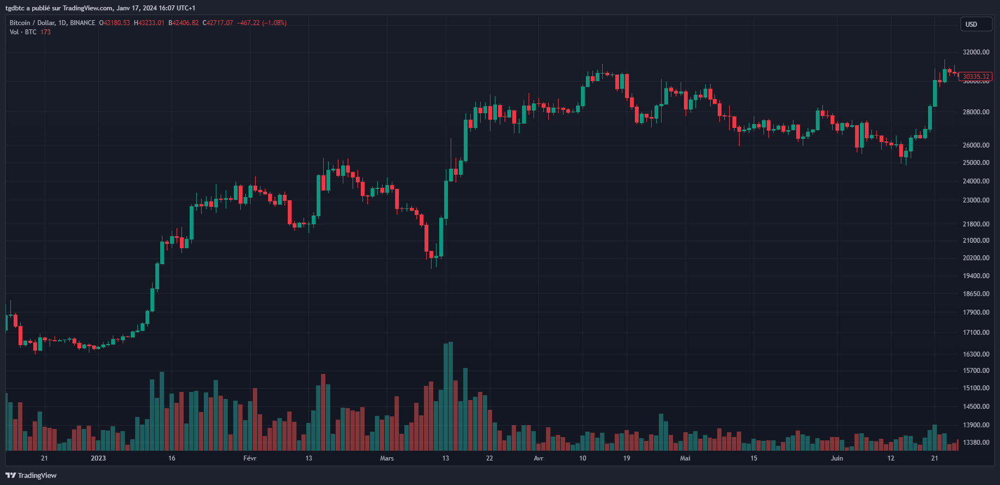Select the Bitcoin / Dollar symbol title

pos(33,22)
